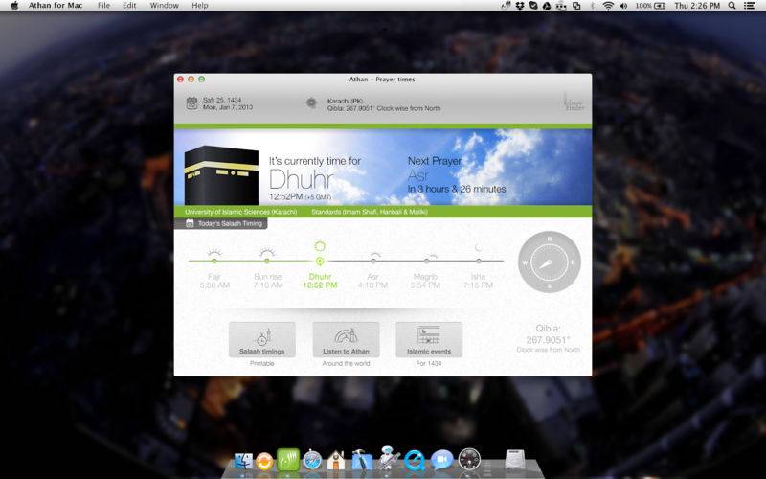Image resolution: width=766 pixels, height=479 pixels.
Task: Select the Isha moon icon
Action: pyautogui.click(x=478, y=248)
